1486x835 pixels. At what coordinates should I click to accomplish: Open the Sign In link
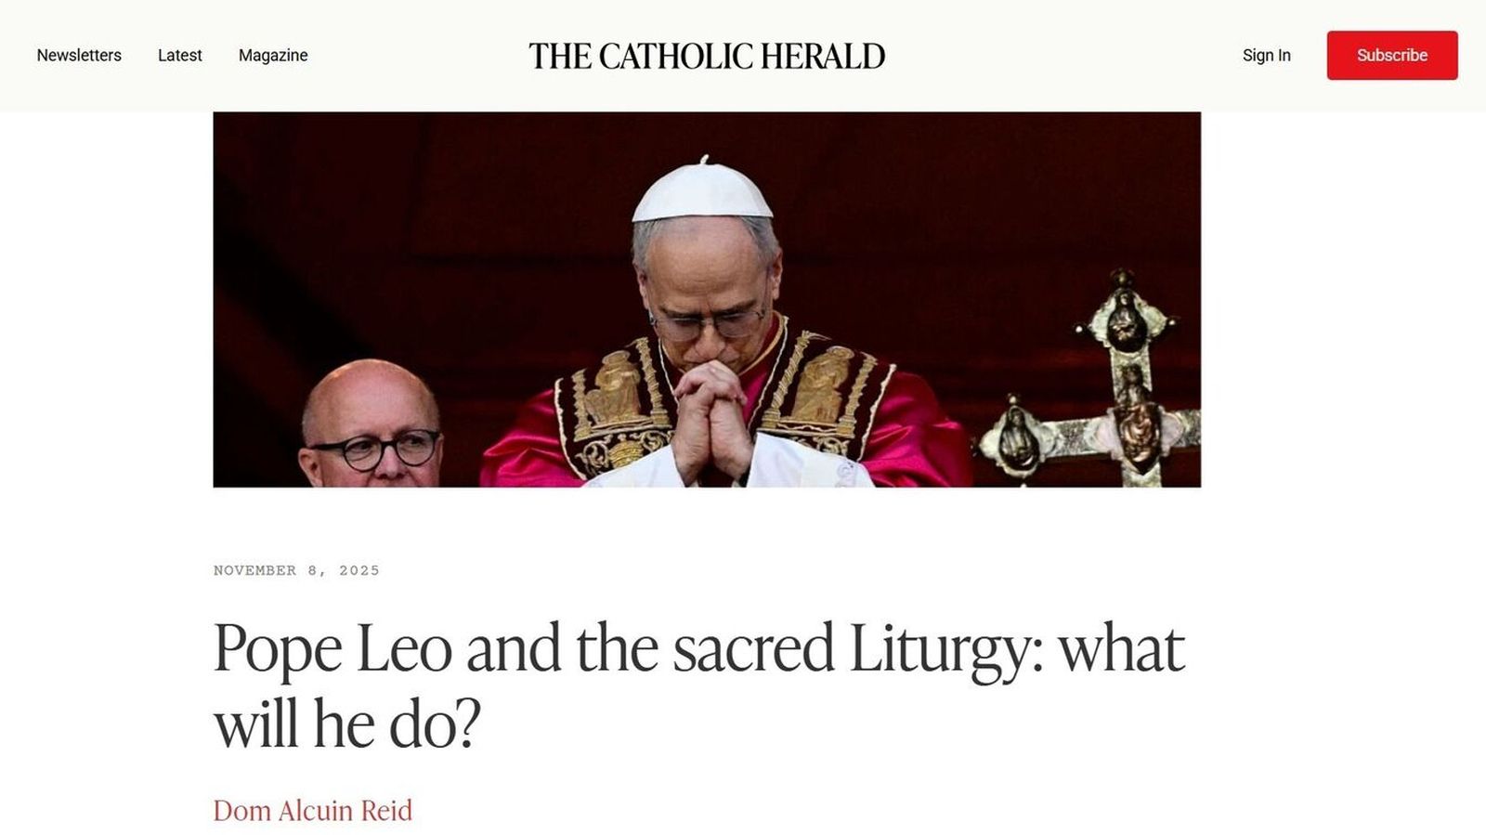1267,56
